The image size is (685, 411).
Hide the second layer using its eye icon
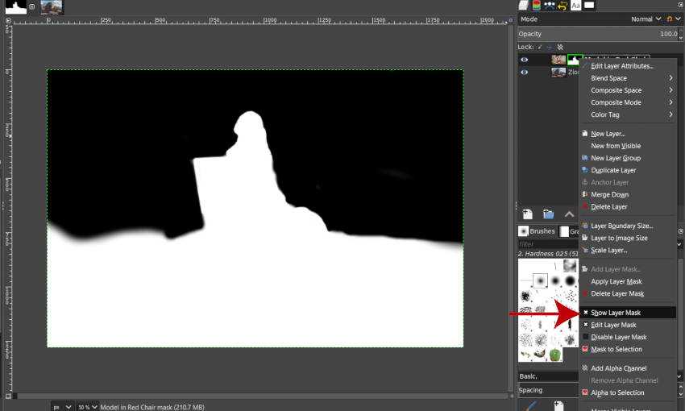pos(525,72)
